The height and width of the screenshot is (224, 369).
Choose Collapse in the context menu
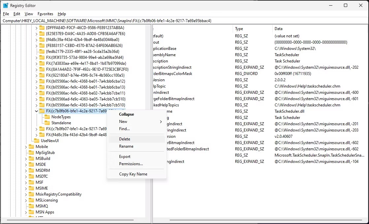coord(137,114)
